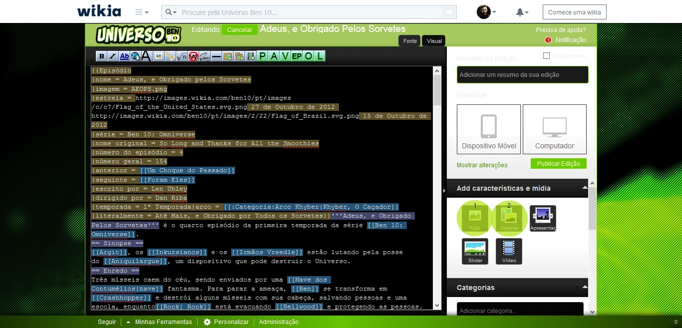
Task: Switch to Fonte editing tab
Action: tap(410, 41)
